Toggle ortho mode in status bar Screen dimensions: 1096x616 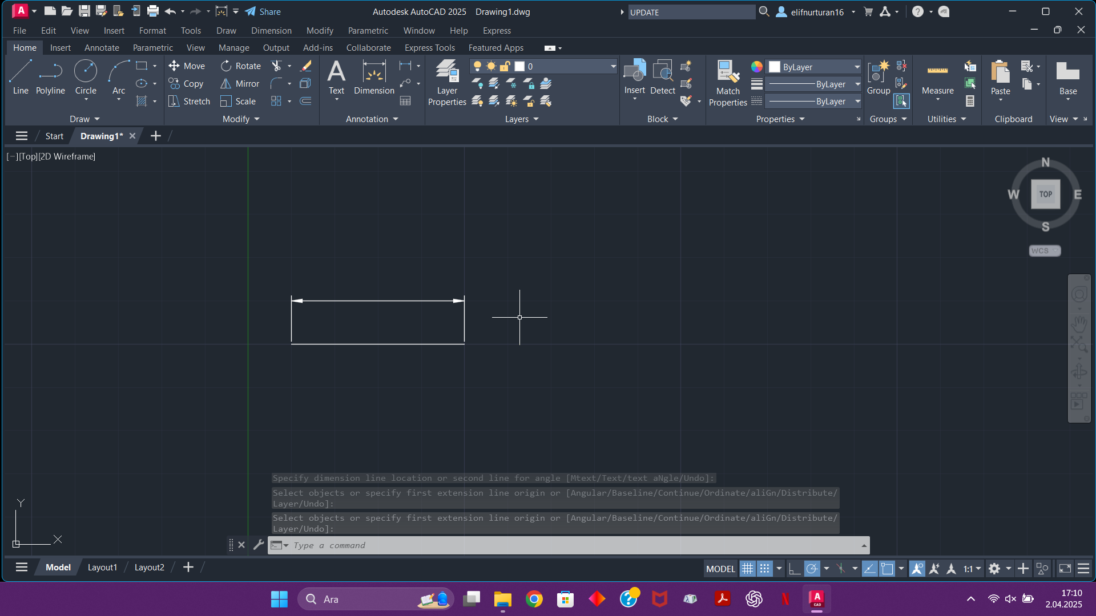click(794, 569)
